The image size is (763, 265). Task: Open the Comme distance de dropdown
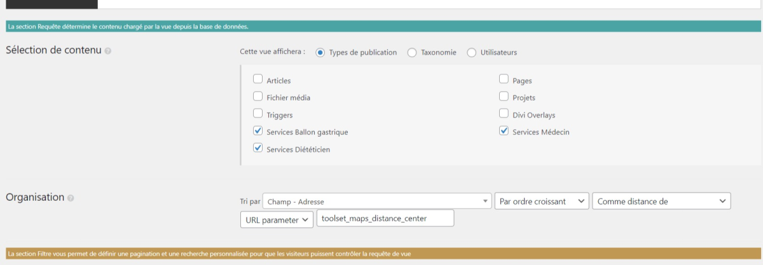661,201
